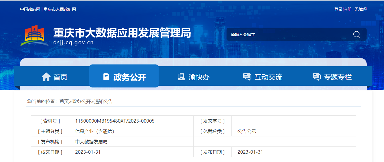
Task: Click the [ 发文字号 ] label
Action: coord(212,121)
